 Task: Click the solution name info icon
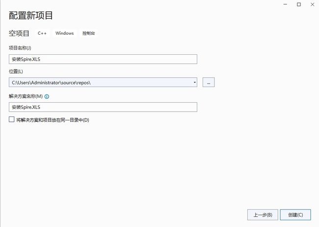coord(47,96)
